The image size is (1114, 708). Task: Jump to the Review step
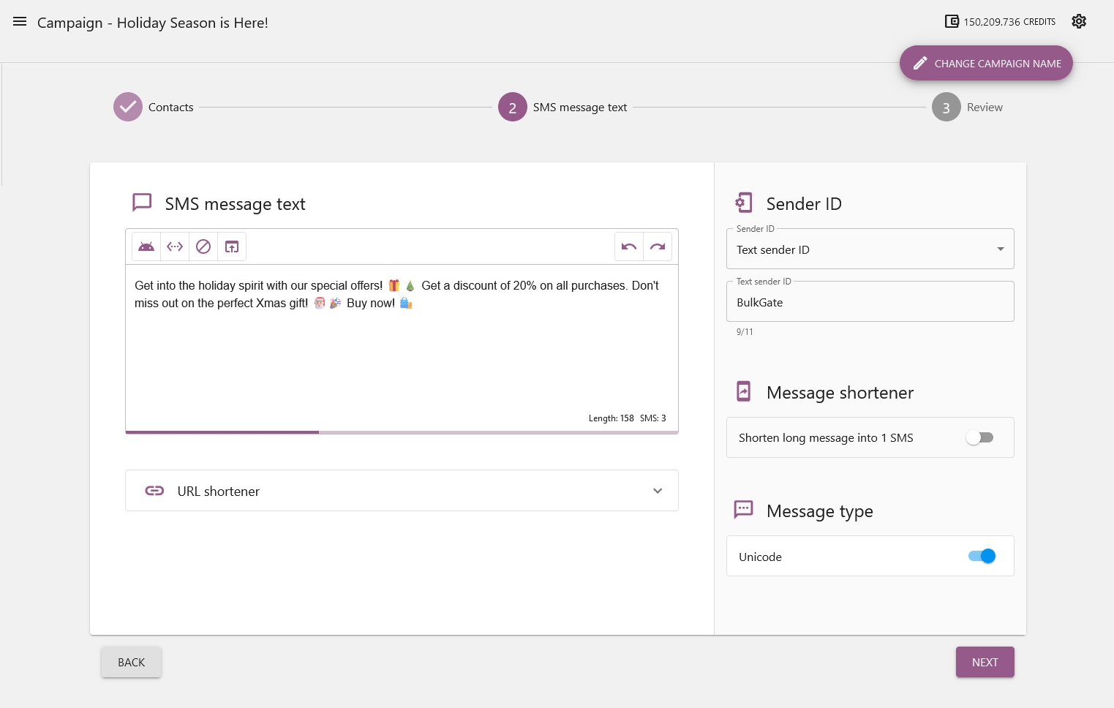tap(967, 107)
